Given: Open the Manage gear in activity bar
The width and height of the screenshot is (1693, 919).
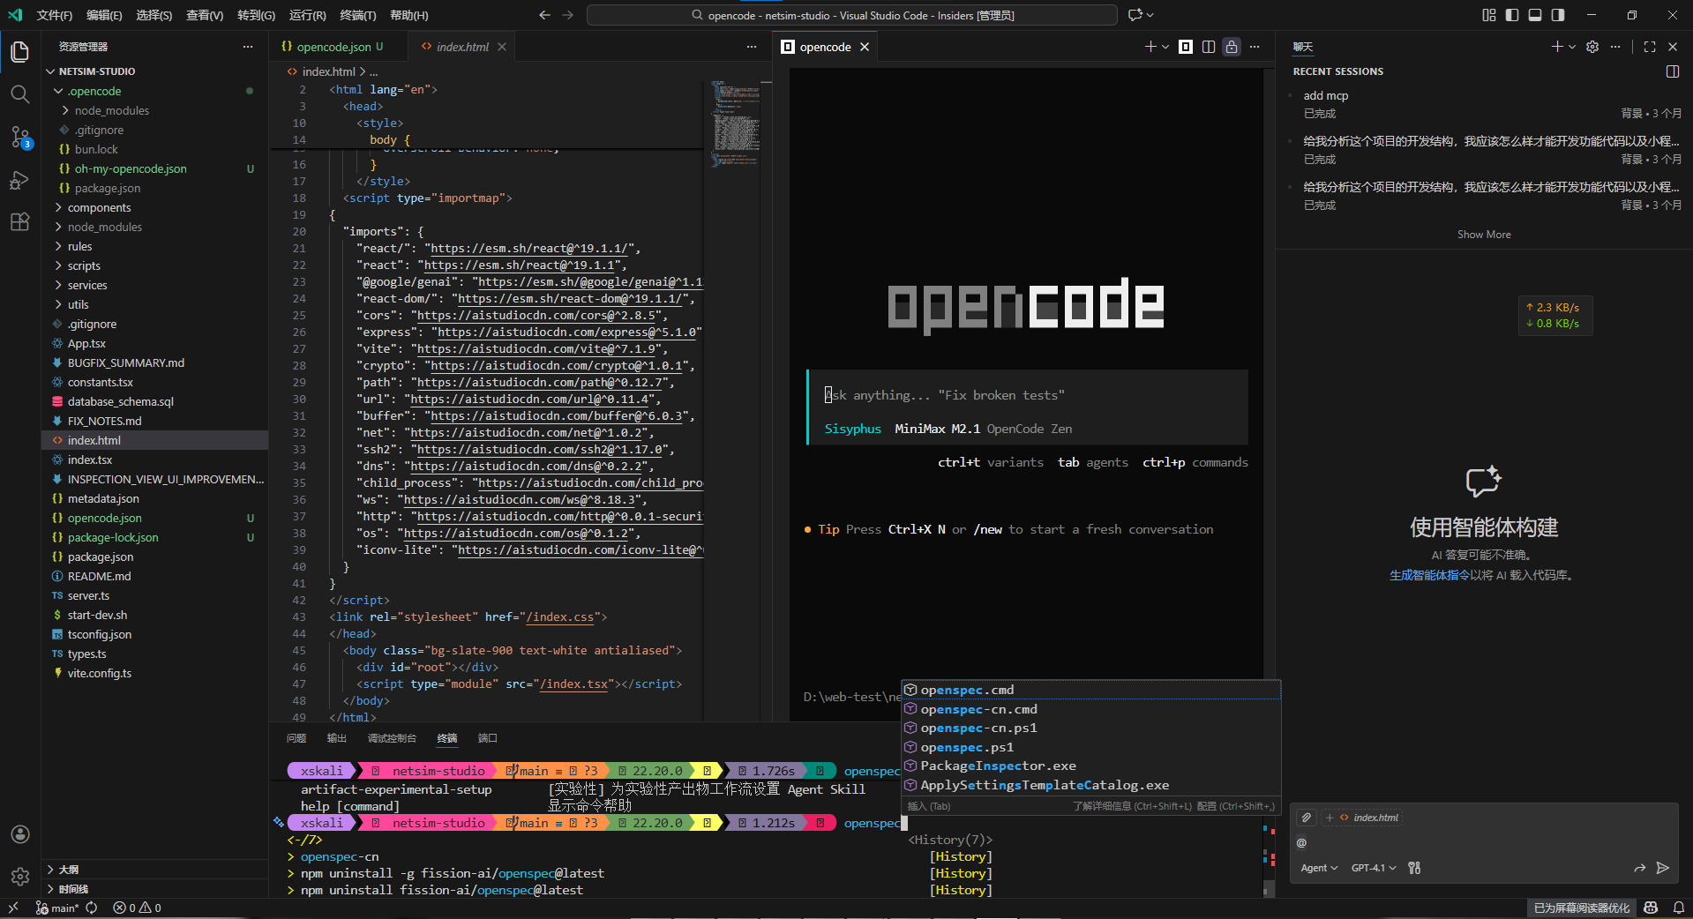Looking at the screenshot, I should 19,877.
